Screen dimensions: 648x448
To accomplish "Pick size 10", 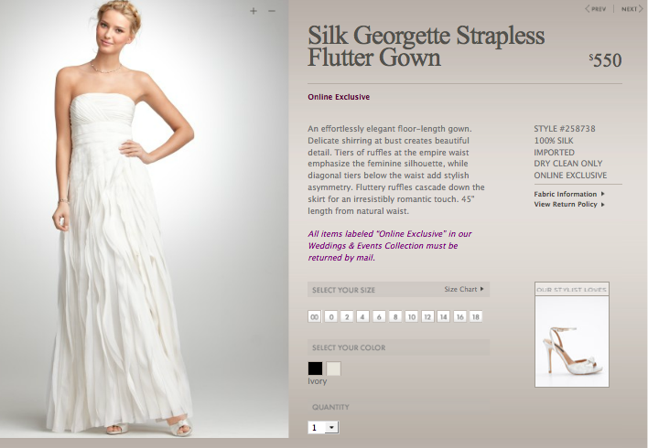I will [x=411, y=316].
